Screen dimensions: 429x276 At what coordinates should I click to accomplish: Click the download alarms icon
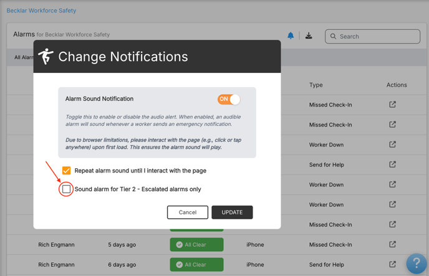click(x=309, y=36)
